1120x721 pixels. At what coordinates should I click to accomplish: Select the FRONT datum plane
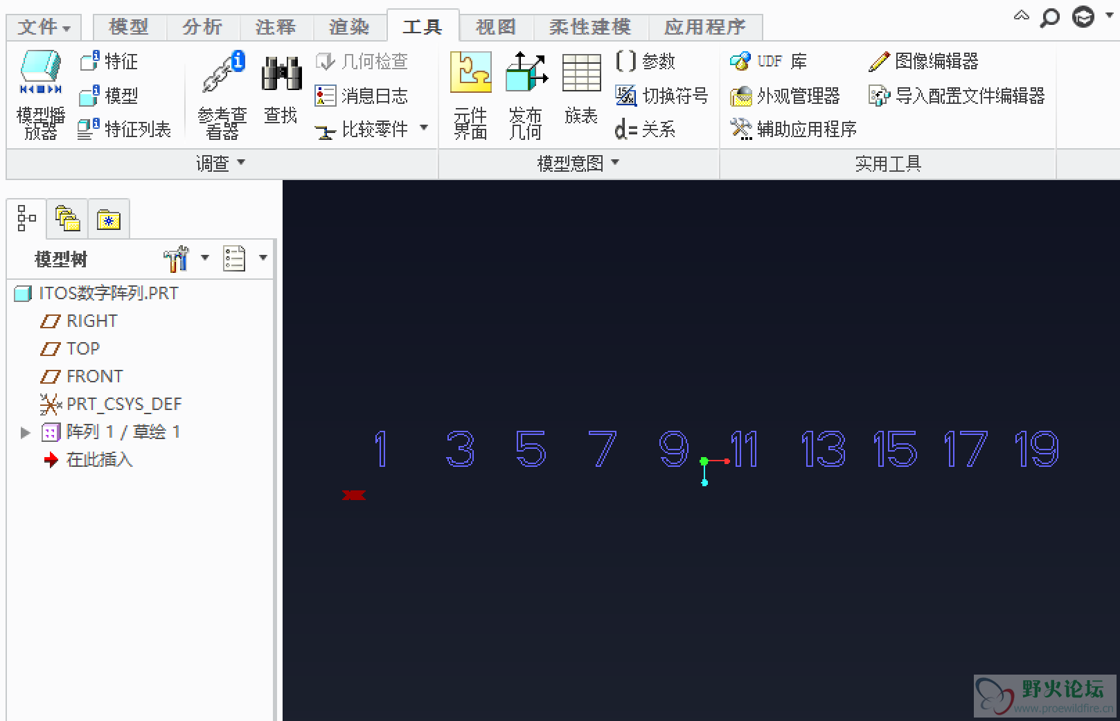pos(82,377)
